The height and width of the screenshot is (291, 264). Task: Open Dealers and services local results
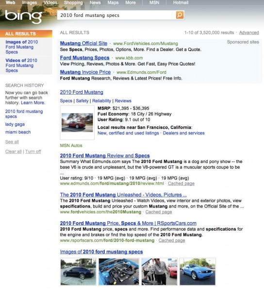(183, 133)
